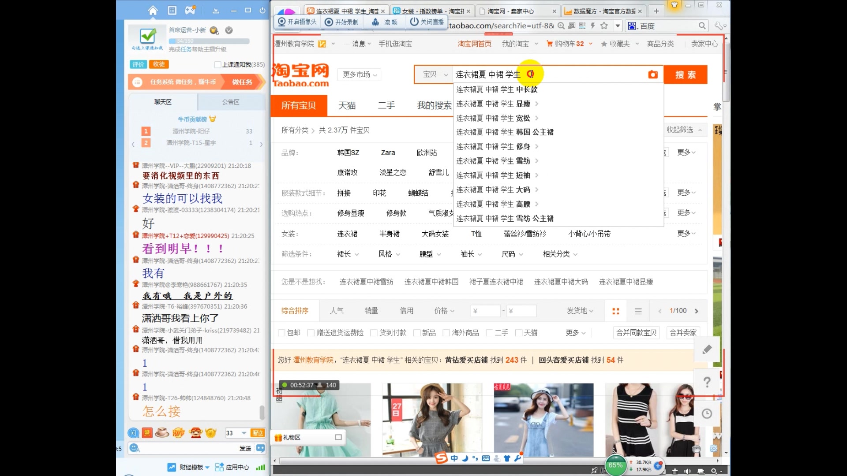Click the orange 搜索 button
The height and width of the screenshot is (476, 847).
(686, 74)
